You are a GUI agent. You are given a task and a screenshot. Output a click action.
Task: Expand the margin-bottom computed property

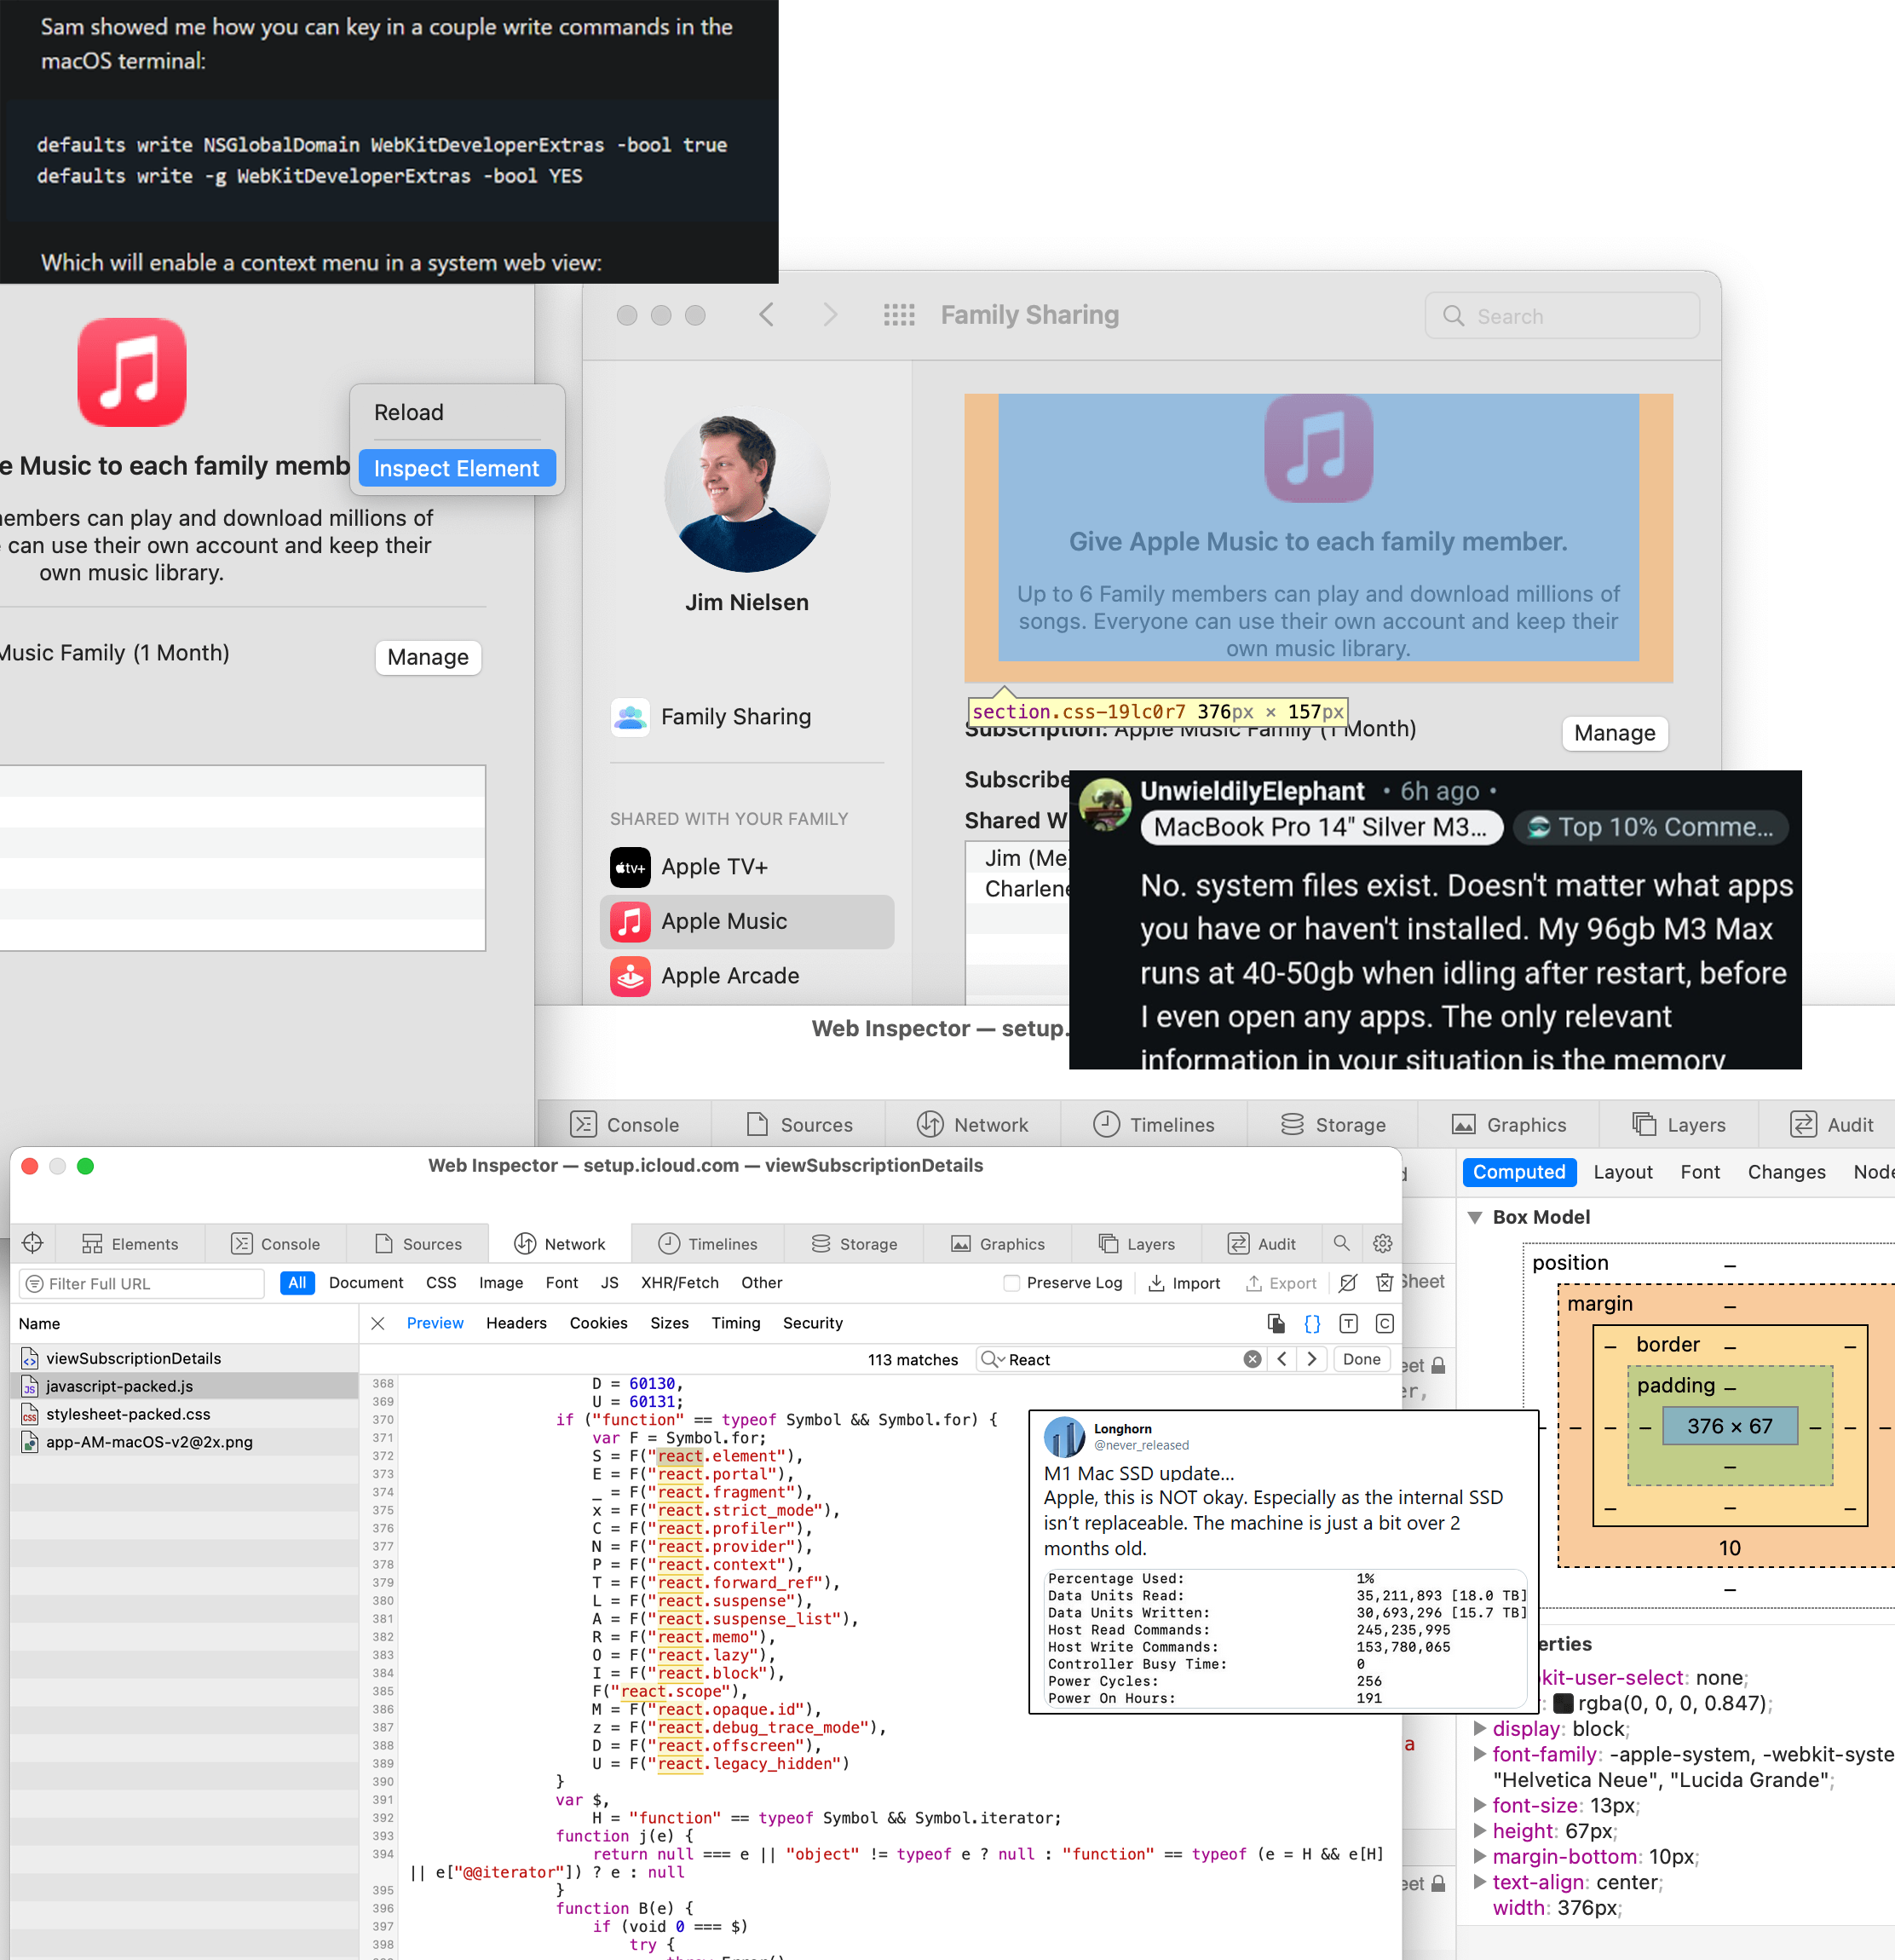click(x=1480, y=1856)
